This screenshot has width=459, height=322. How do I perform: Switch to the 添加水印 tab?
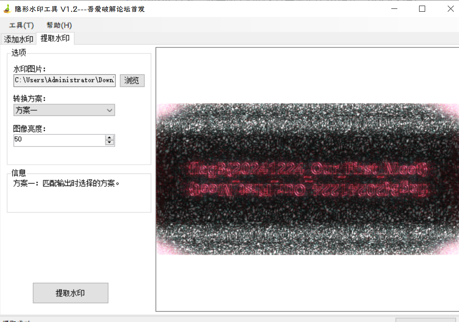pos(19,39)
